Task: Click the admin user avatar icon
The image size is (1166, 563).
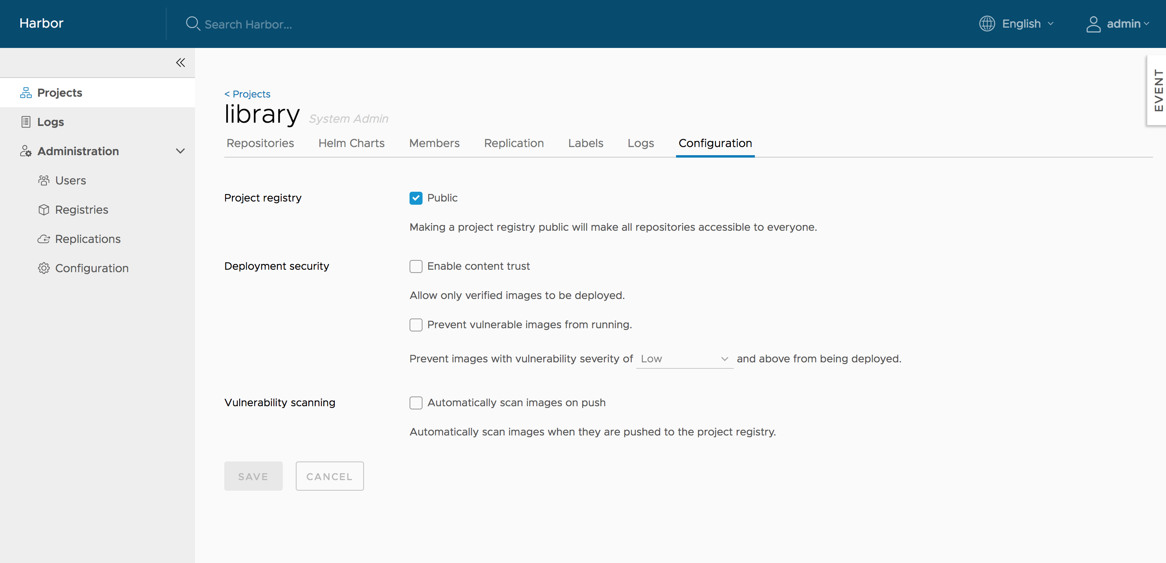Action: [1093, 24]
